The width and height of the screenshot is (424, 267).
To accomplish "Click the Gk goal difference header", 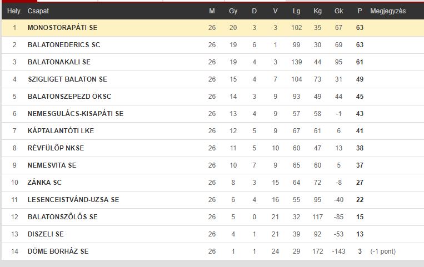I will tap(338, 11).
